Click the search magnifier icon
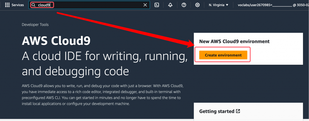 (33, 5)
